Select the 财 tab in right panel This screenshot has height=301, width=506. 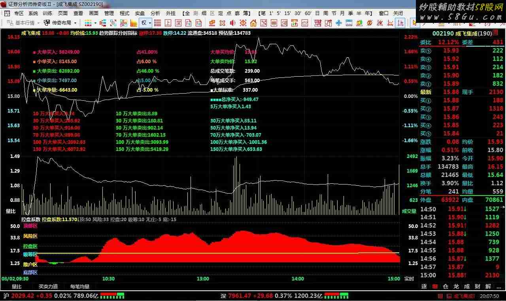click(478, 286)
